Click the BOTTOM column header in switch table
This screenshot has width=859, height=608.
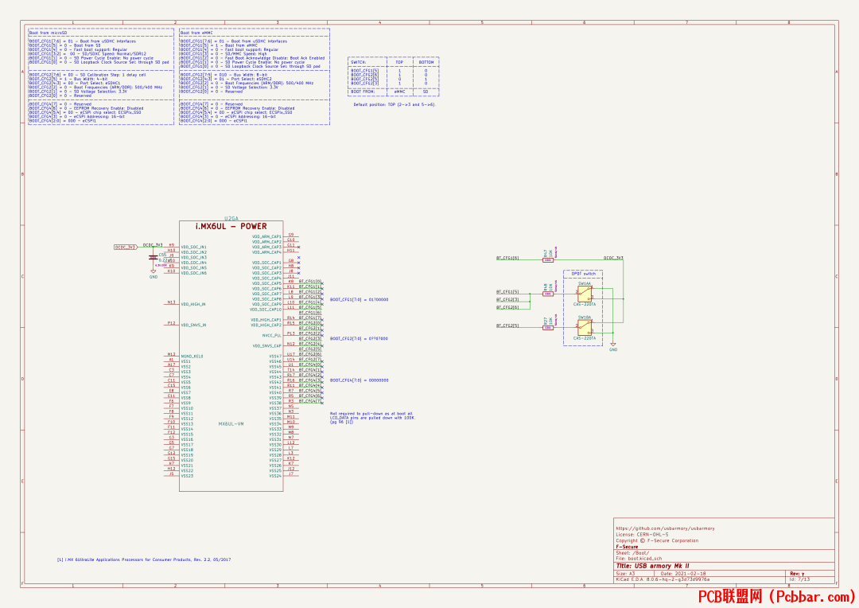coord(426,62)
